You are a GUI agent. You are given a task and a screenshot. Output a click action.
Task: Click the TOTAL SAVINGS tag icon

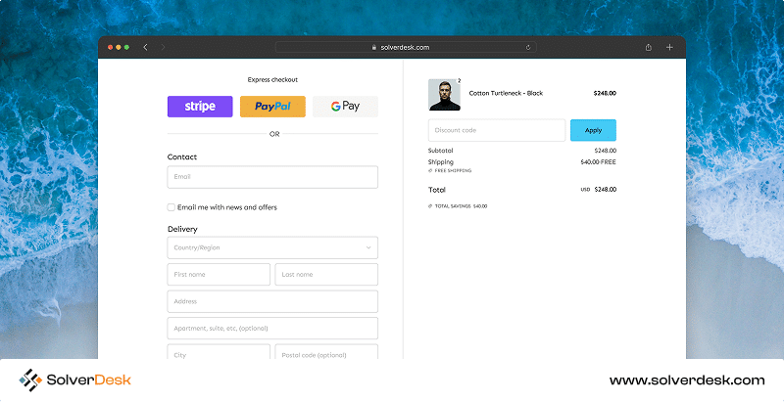click(430, 206)
